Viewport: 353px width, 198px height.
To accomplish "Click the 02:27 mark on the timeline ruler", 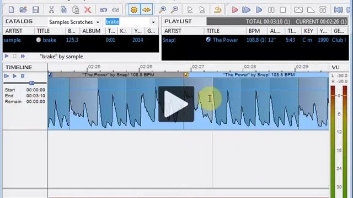I will [198, 67].
